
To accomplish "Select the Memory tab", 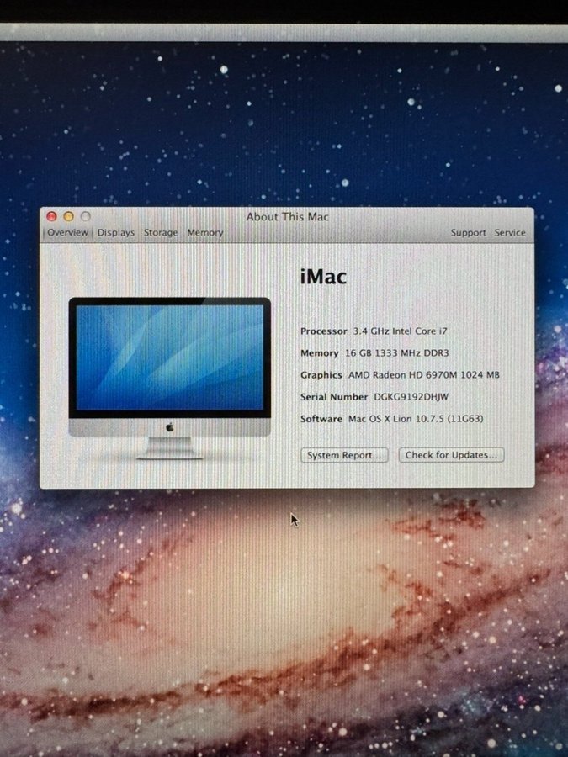I will pyautogui.click(x=205, y=233).
